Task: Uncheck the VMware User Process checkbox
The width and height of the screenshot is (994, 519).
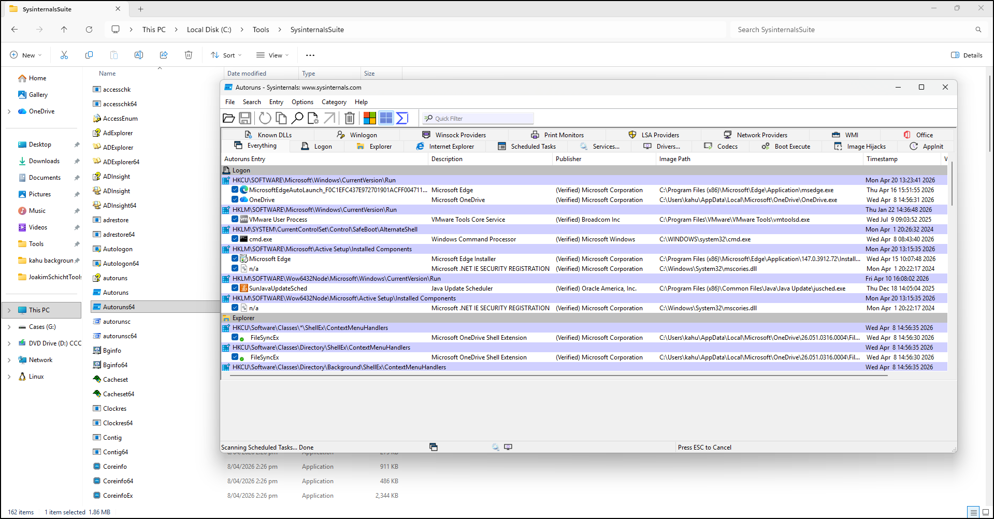Action: (x=235, y=219)
